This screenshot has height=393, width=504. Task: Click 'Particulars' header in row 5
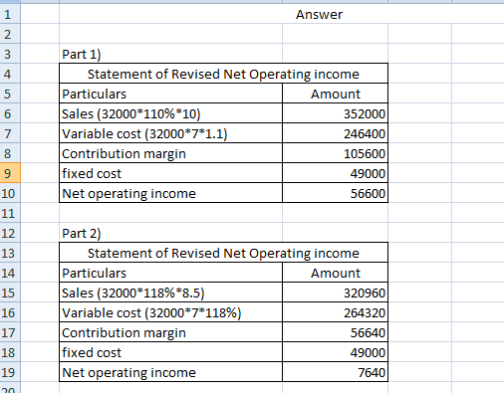(x=170, y=94)
